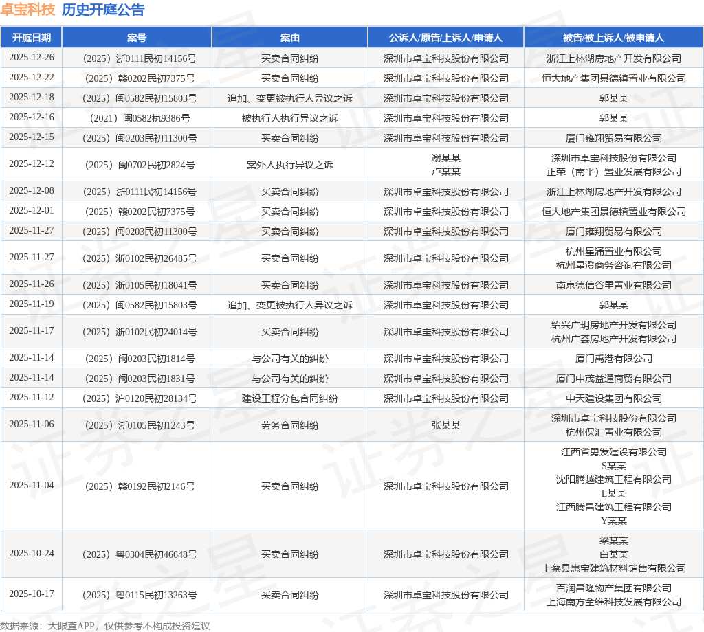Viewport: 704px width, 632px height.
Task: Click plaintiff 卢某某
Action: click(445, 172)
